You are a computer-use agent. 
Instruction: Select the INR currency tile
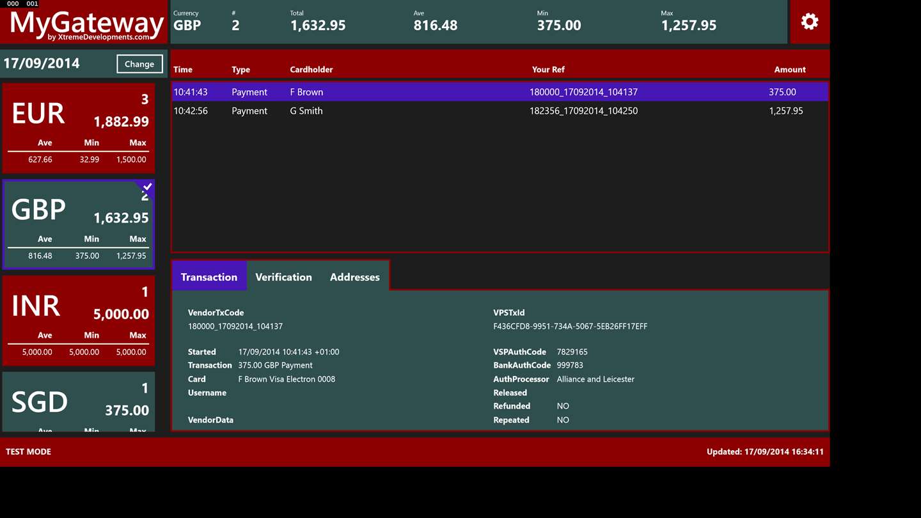click(79, 320)
